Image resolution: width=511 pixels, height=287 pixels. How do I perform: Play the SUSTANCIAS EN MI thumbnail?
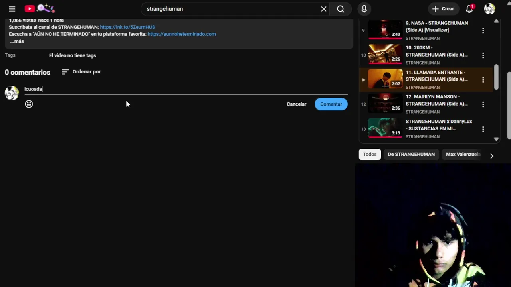(385, 128)
